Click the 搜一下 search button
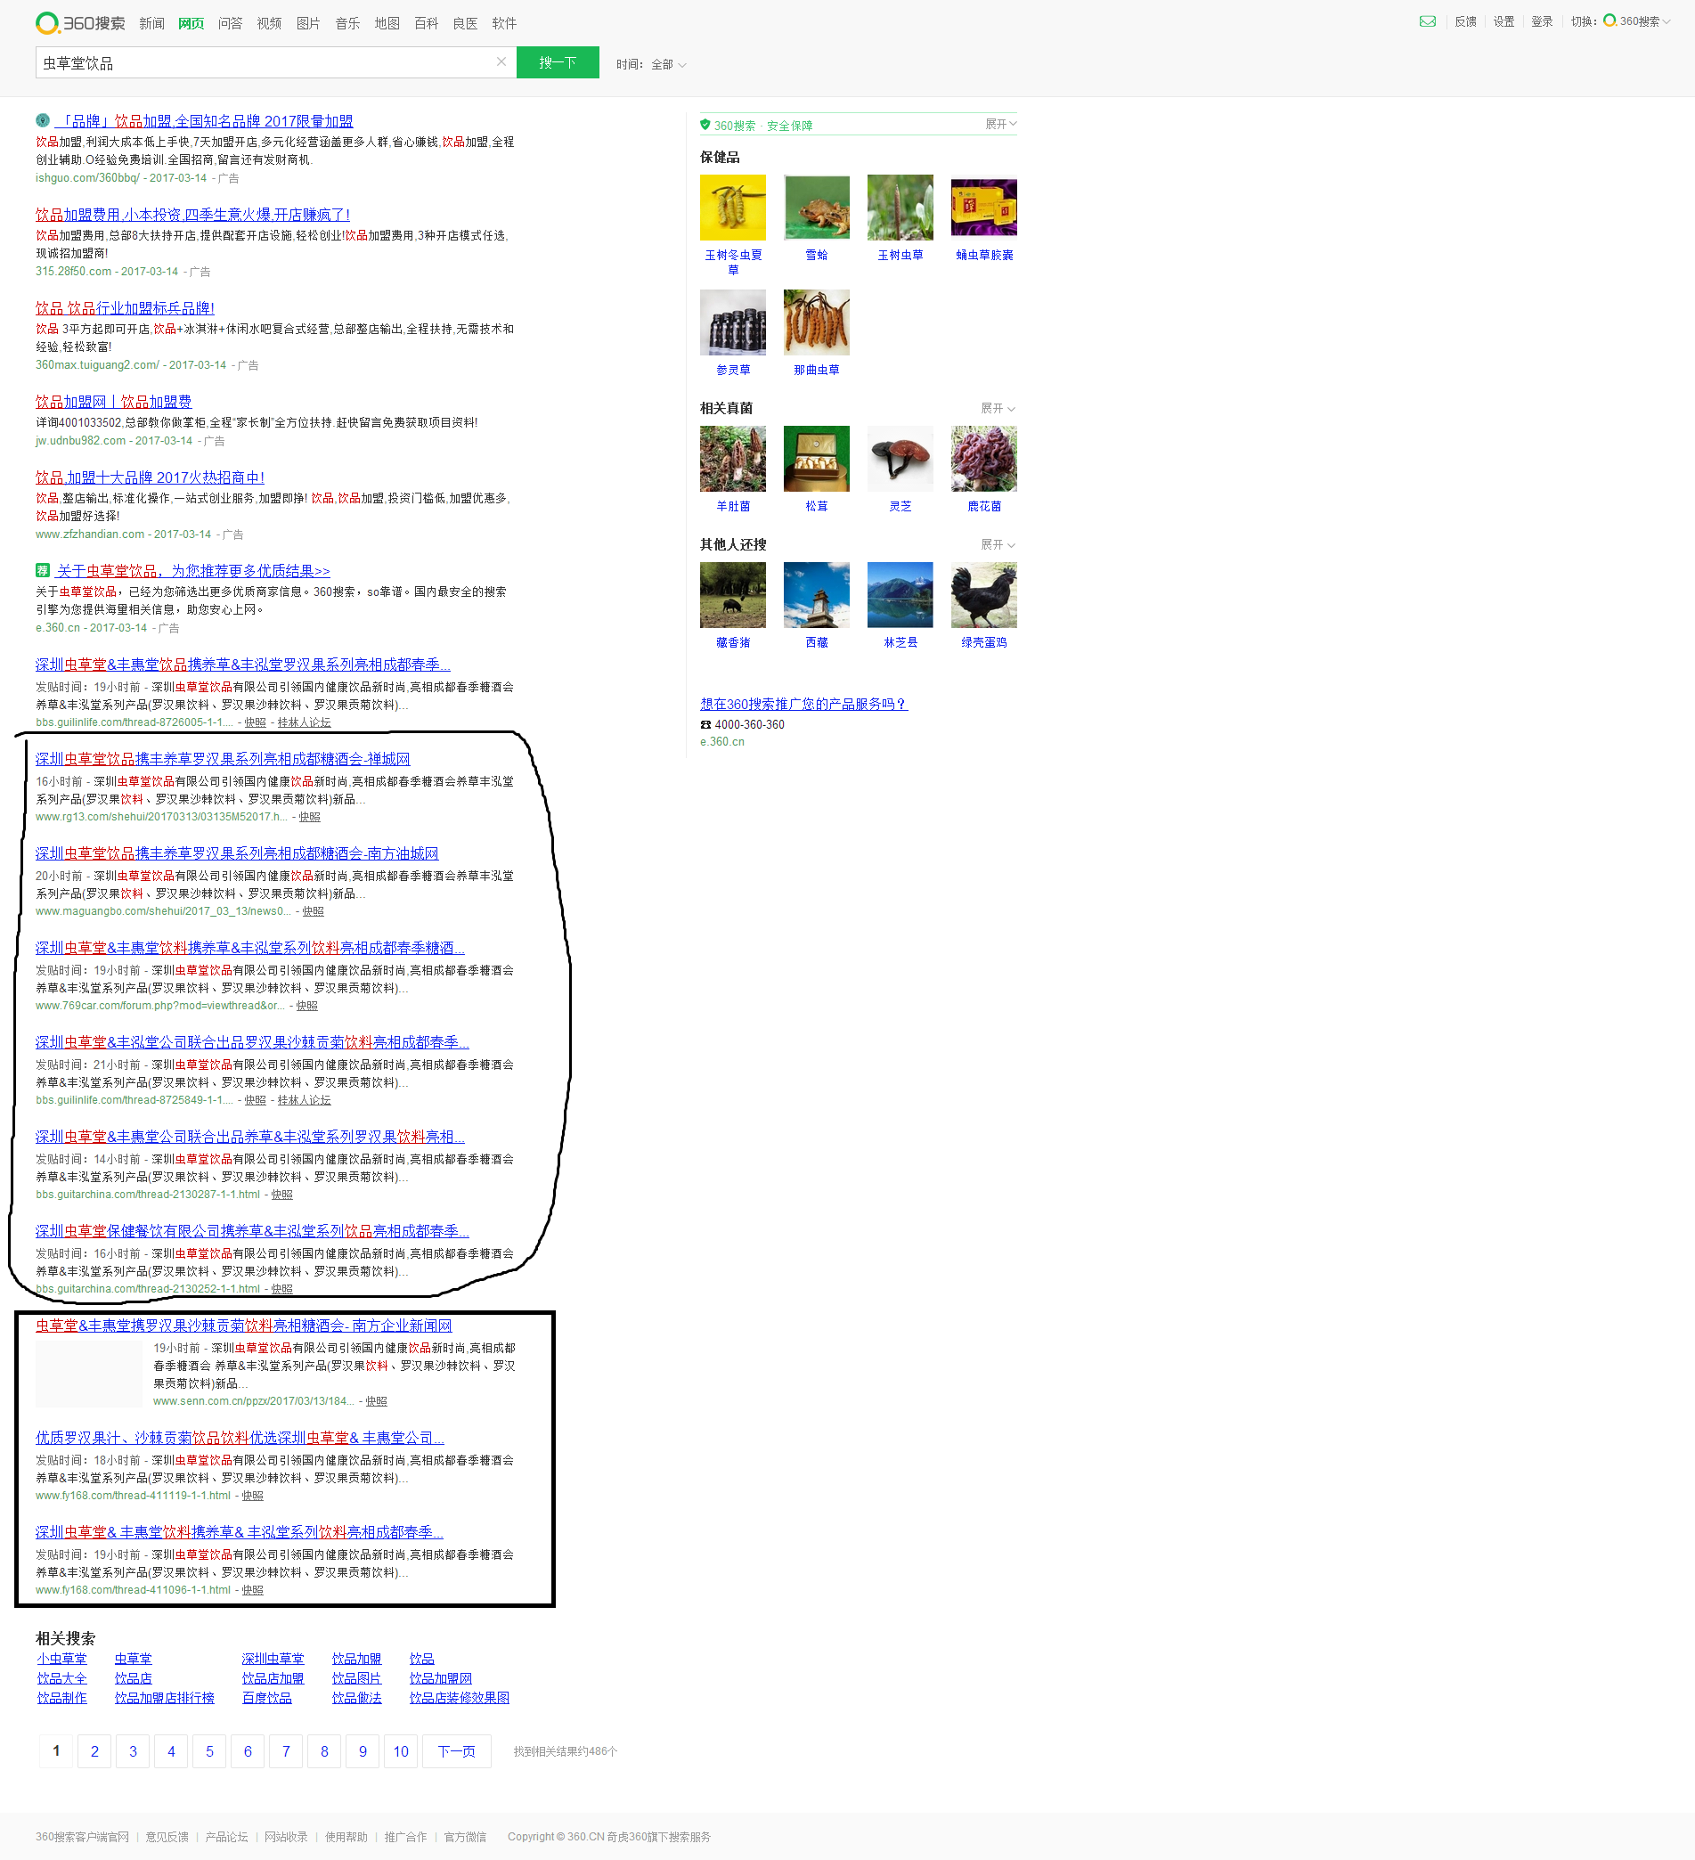Image resolution: width=1695 pixels, height=1860 pixels. click(558, 61)
